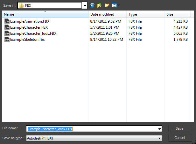The image size is (196, 144).
Task: Go back with the blue arrow icon
Action: click(x=92, y=5)
